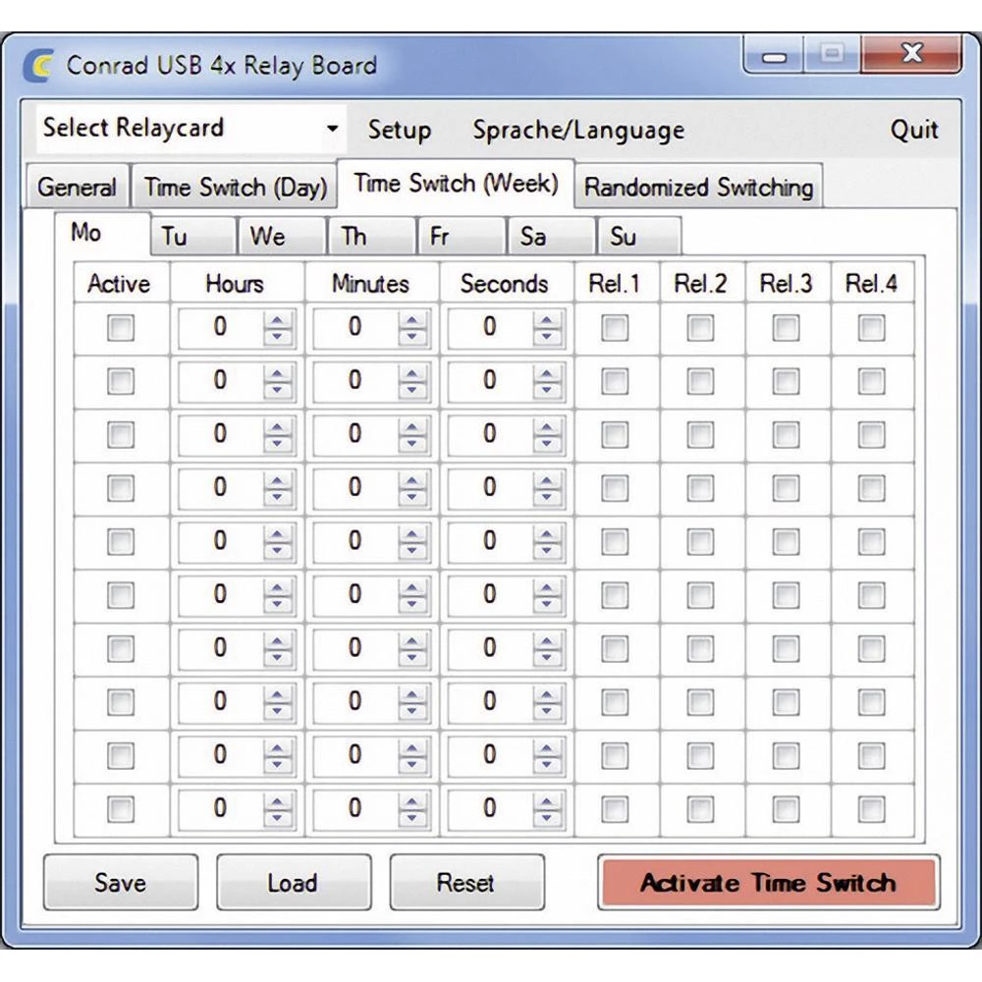Increase Hours value in the first row
This screenshot has height=982, width=982.
(279, 320)
